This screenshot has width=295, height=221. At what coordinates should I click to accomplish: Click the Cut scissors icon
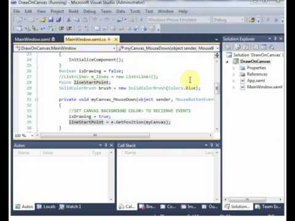point(69,20)
